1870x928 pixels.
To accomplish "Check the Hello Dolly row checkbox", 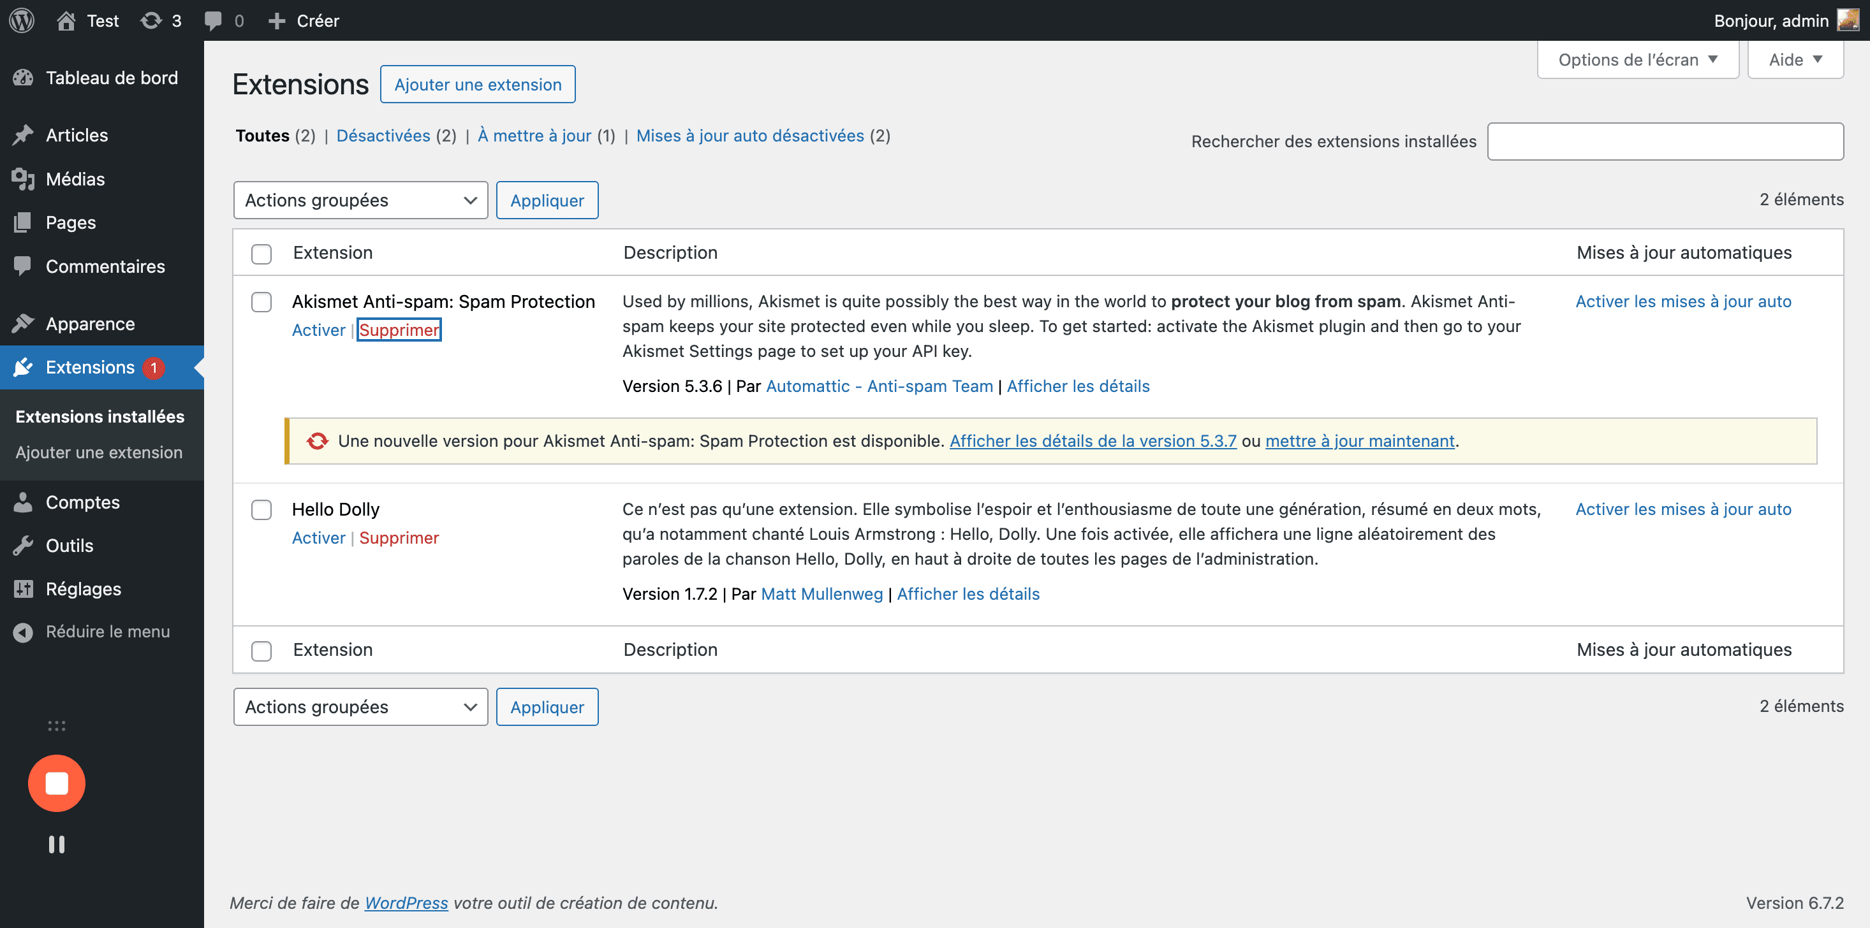I will (x=261, y=509).
